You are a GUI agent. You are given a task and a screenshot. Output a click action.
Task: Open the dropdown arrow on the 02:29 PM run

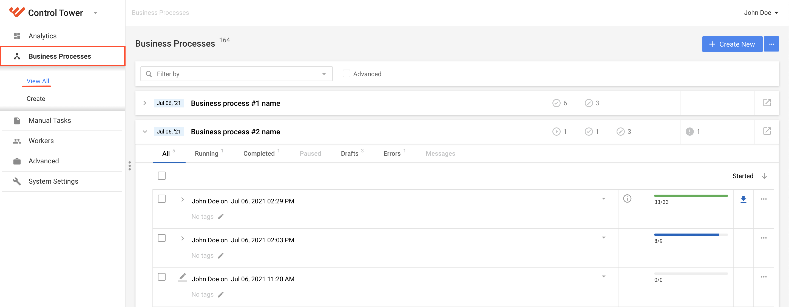(603, 198)
